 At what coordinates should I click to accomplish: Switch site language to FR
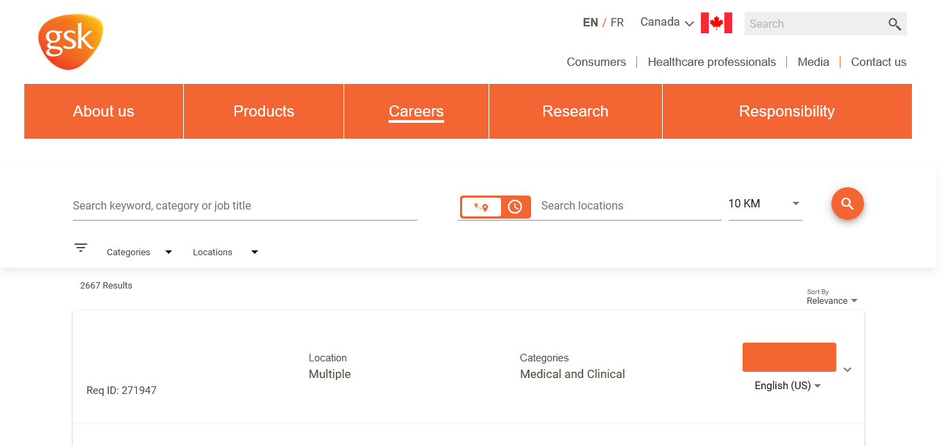click(617, 23)
